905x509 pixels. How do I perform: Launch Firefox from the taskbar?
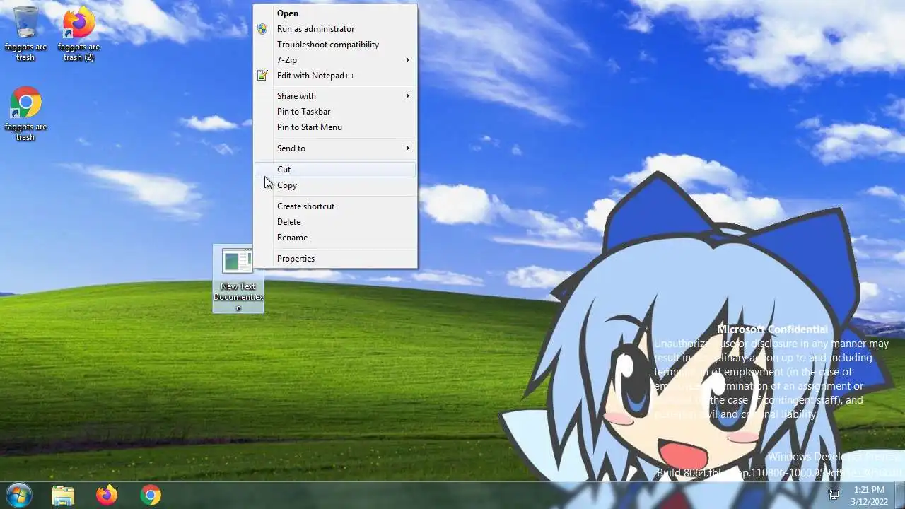[x=107, y=495]
